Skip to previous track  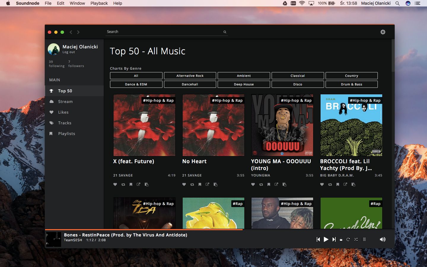318,239
